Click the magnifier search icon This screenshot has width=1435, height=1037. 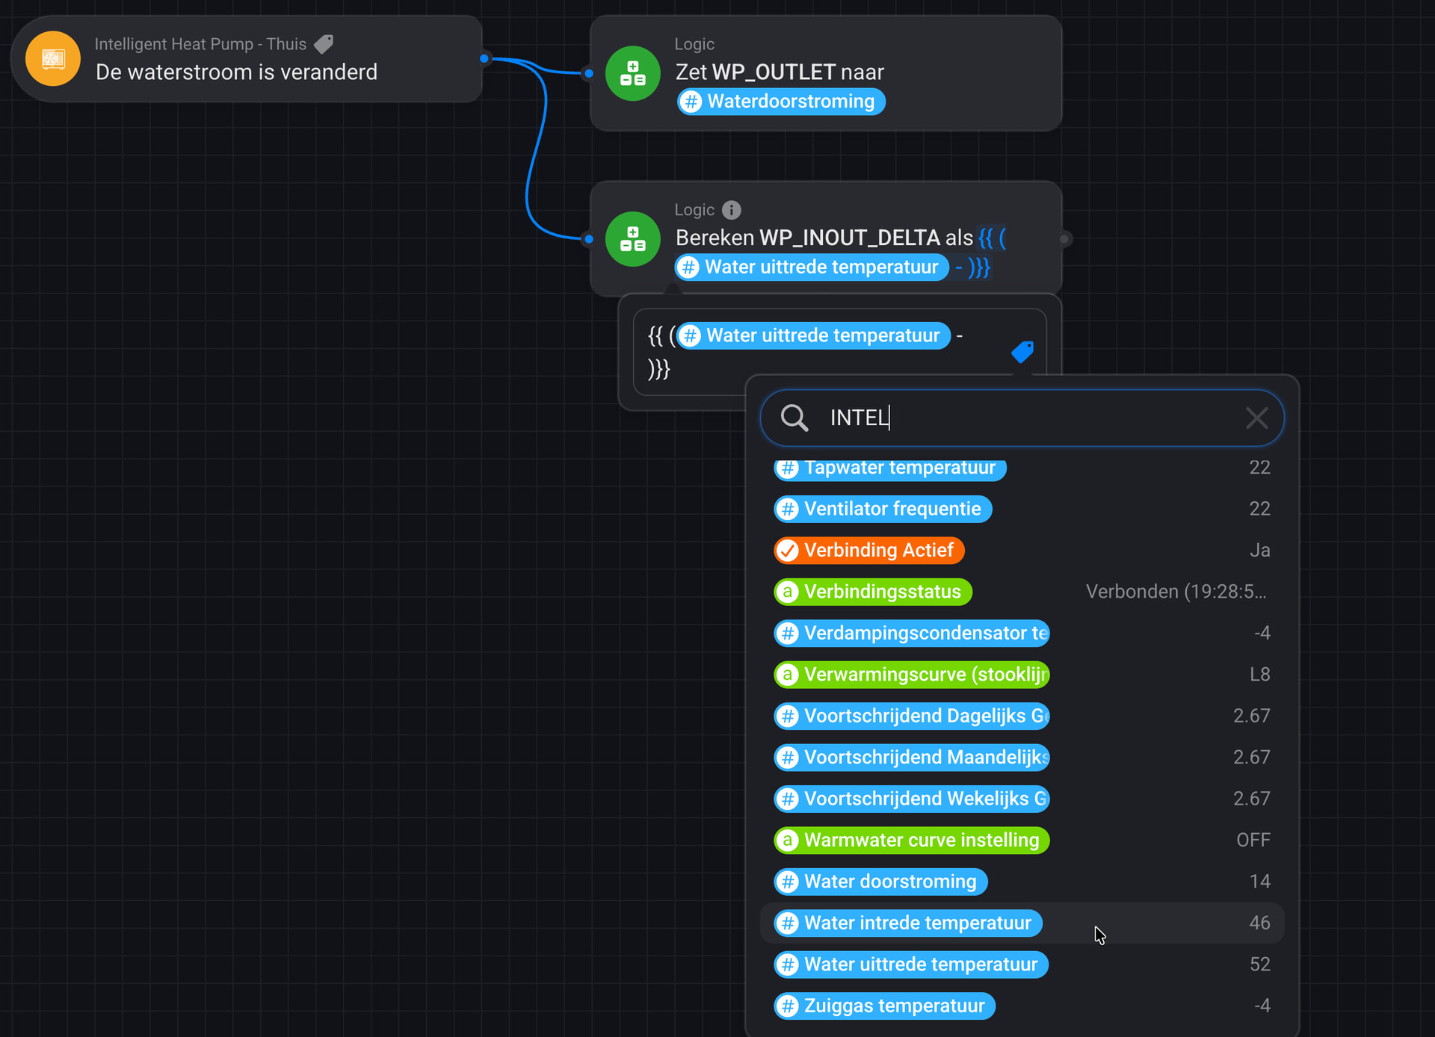pyautogui.click(x=794, y=418)
